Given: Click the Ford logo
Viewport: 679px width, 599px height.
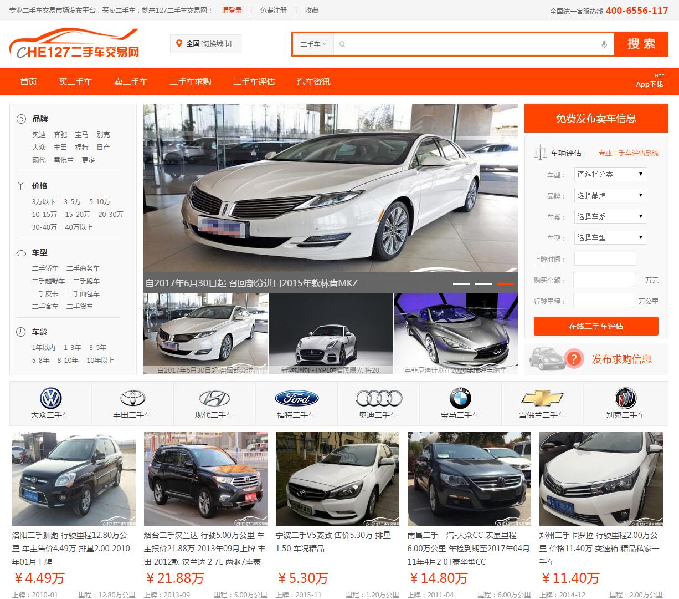Looking at the screenshot, I should (296, 398).
